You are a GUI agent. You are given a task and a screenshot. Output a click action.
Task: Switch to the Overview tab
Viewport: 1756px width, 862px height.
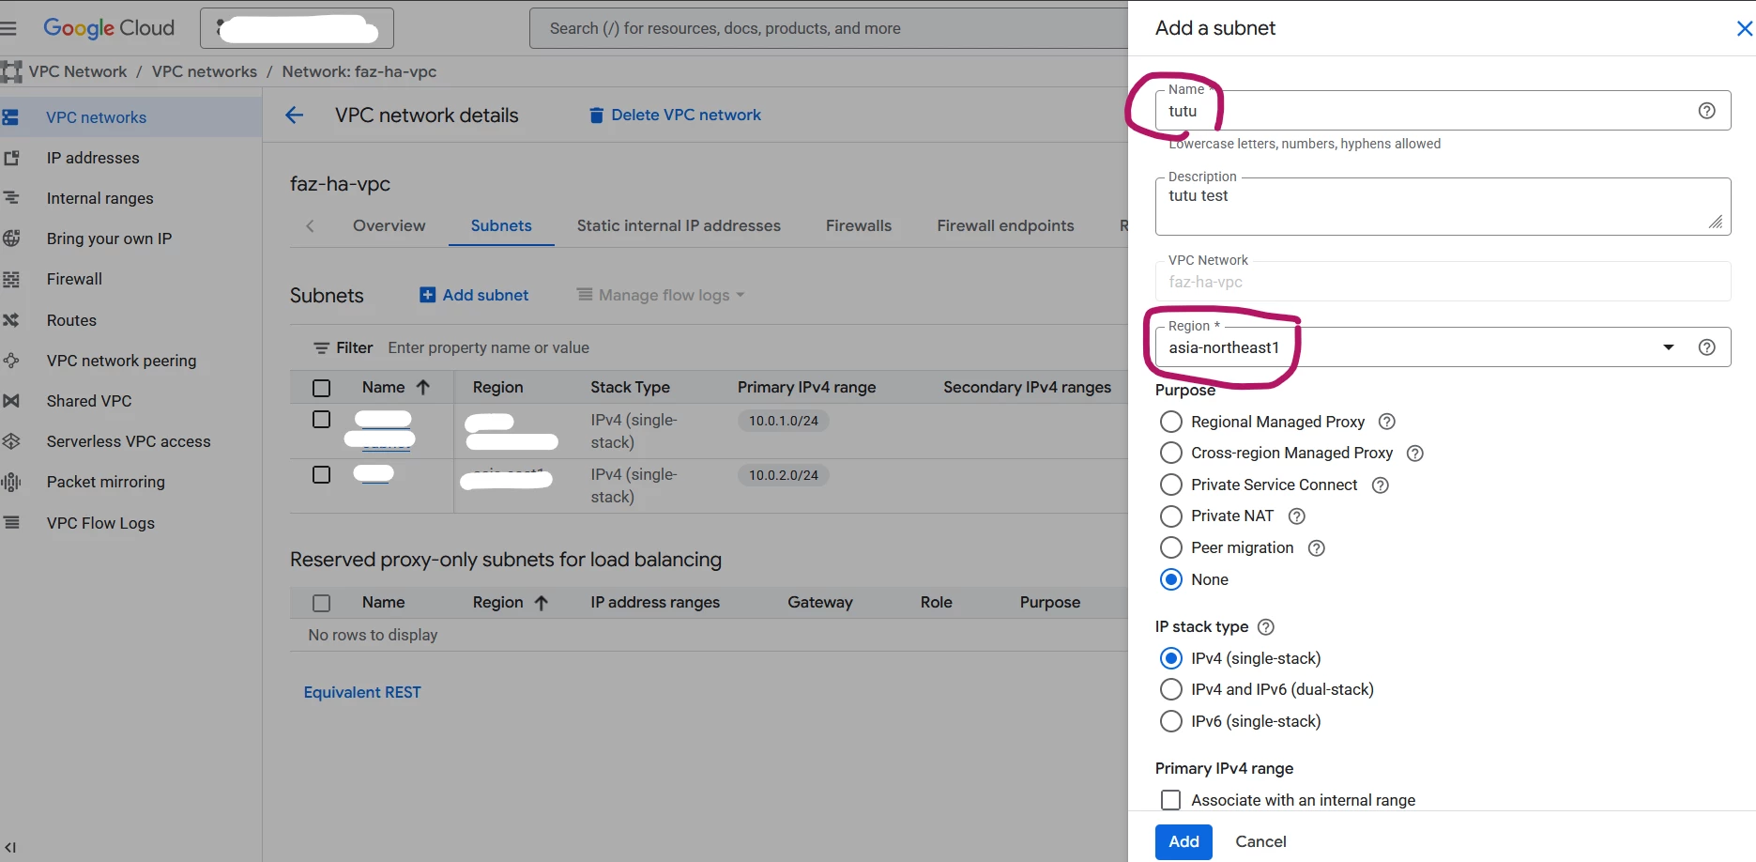pos(389,225)
